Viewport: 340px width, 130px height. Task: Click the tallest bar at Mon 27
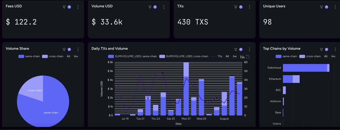pyautogui.click(x=186, y=89)
